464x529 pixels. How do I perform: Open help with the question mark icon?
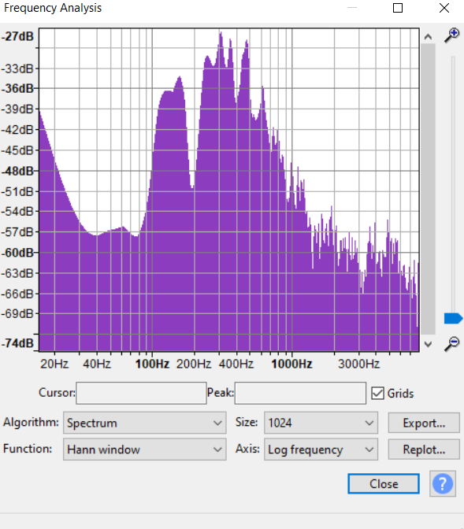[443, 483]
